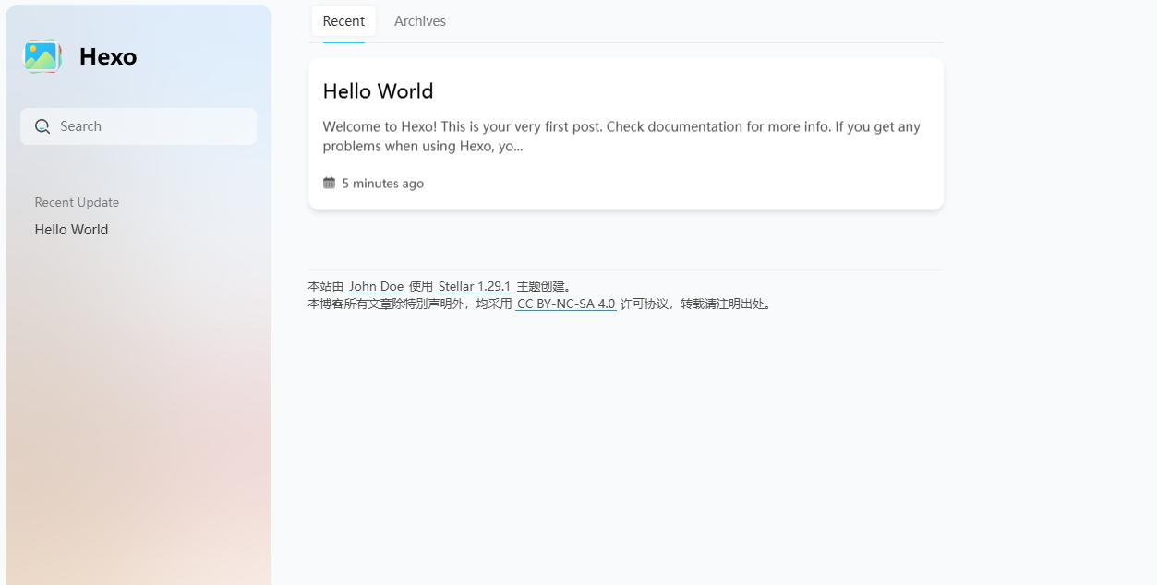Click the magnifying glass search icon

tap(42, 126)
